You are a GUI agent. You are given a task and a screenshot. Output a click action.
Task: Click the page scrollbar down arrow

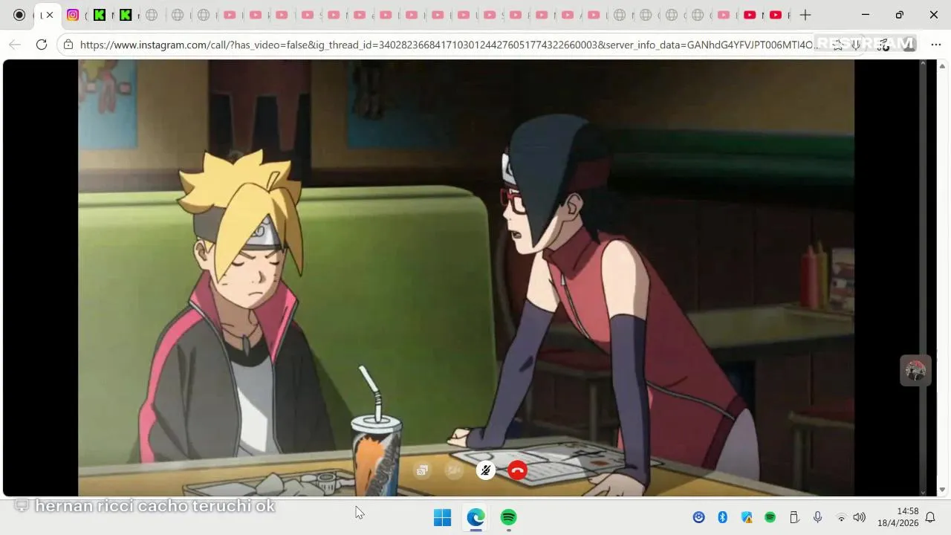click(943, 490)
